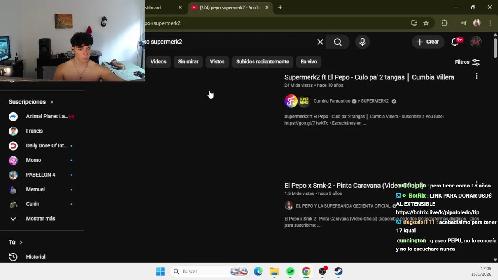Select the Videos filter chip

click(158, 62)
